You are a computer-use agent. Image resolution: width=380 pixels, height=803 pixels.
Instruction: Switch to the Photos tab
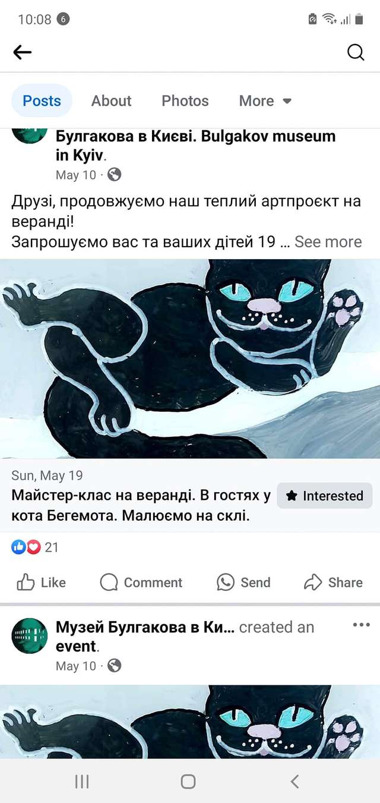tap(185, 100)
